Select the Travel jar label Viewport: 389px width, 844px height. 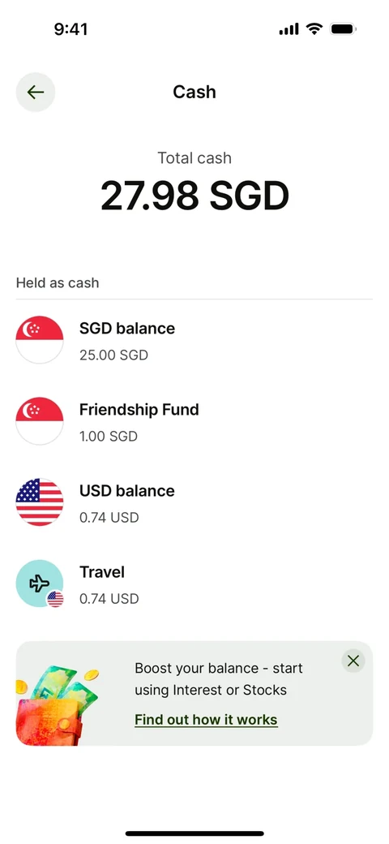click(102, 572)
